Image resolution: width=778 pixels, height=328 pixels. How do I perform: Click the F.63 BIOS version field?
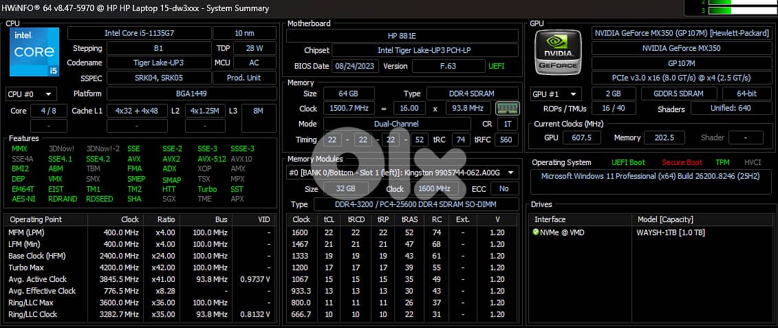point(449,66)
